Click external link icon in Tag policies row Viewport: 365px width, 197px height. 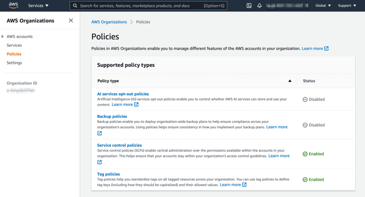[244, 184]
